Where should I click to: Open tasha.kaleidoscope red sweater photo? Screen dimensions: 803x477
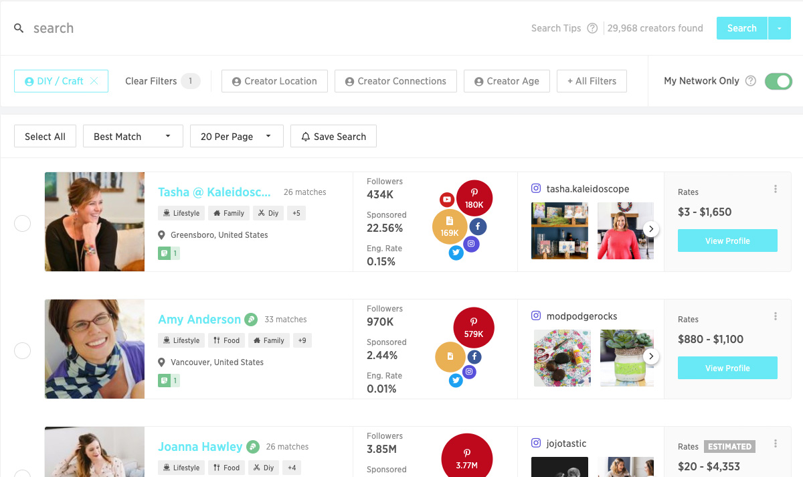click(626, 230)
